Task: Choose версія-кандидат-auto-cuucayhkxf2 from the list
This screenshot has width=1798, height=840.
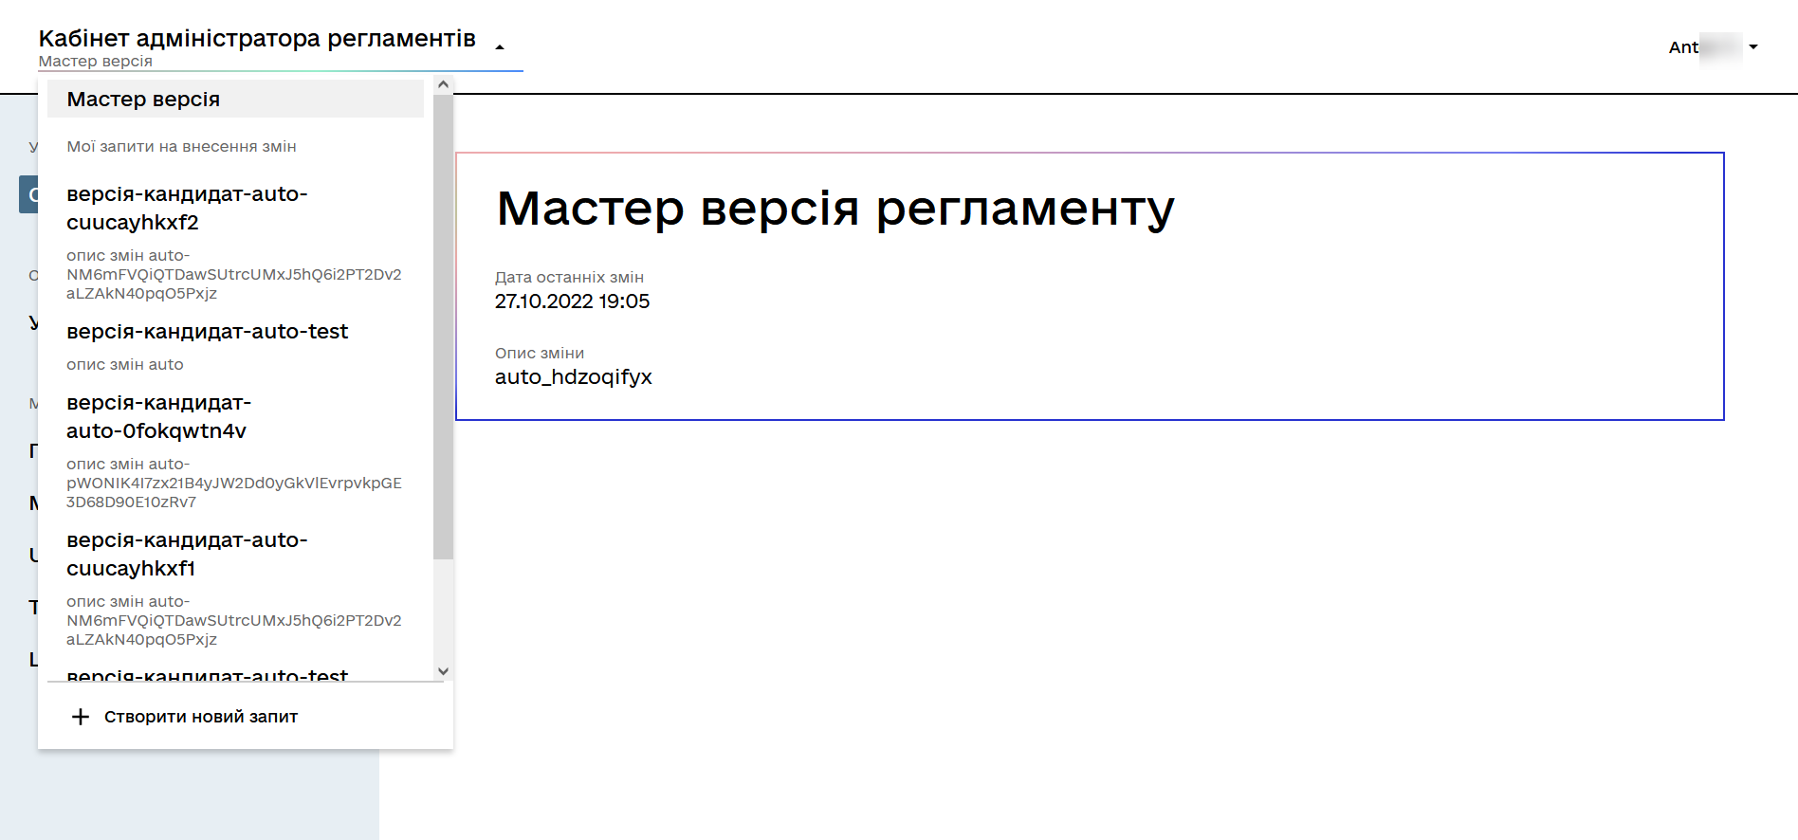Action: (x=187, y=208)
